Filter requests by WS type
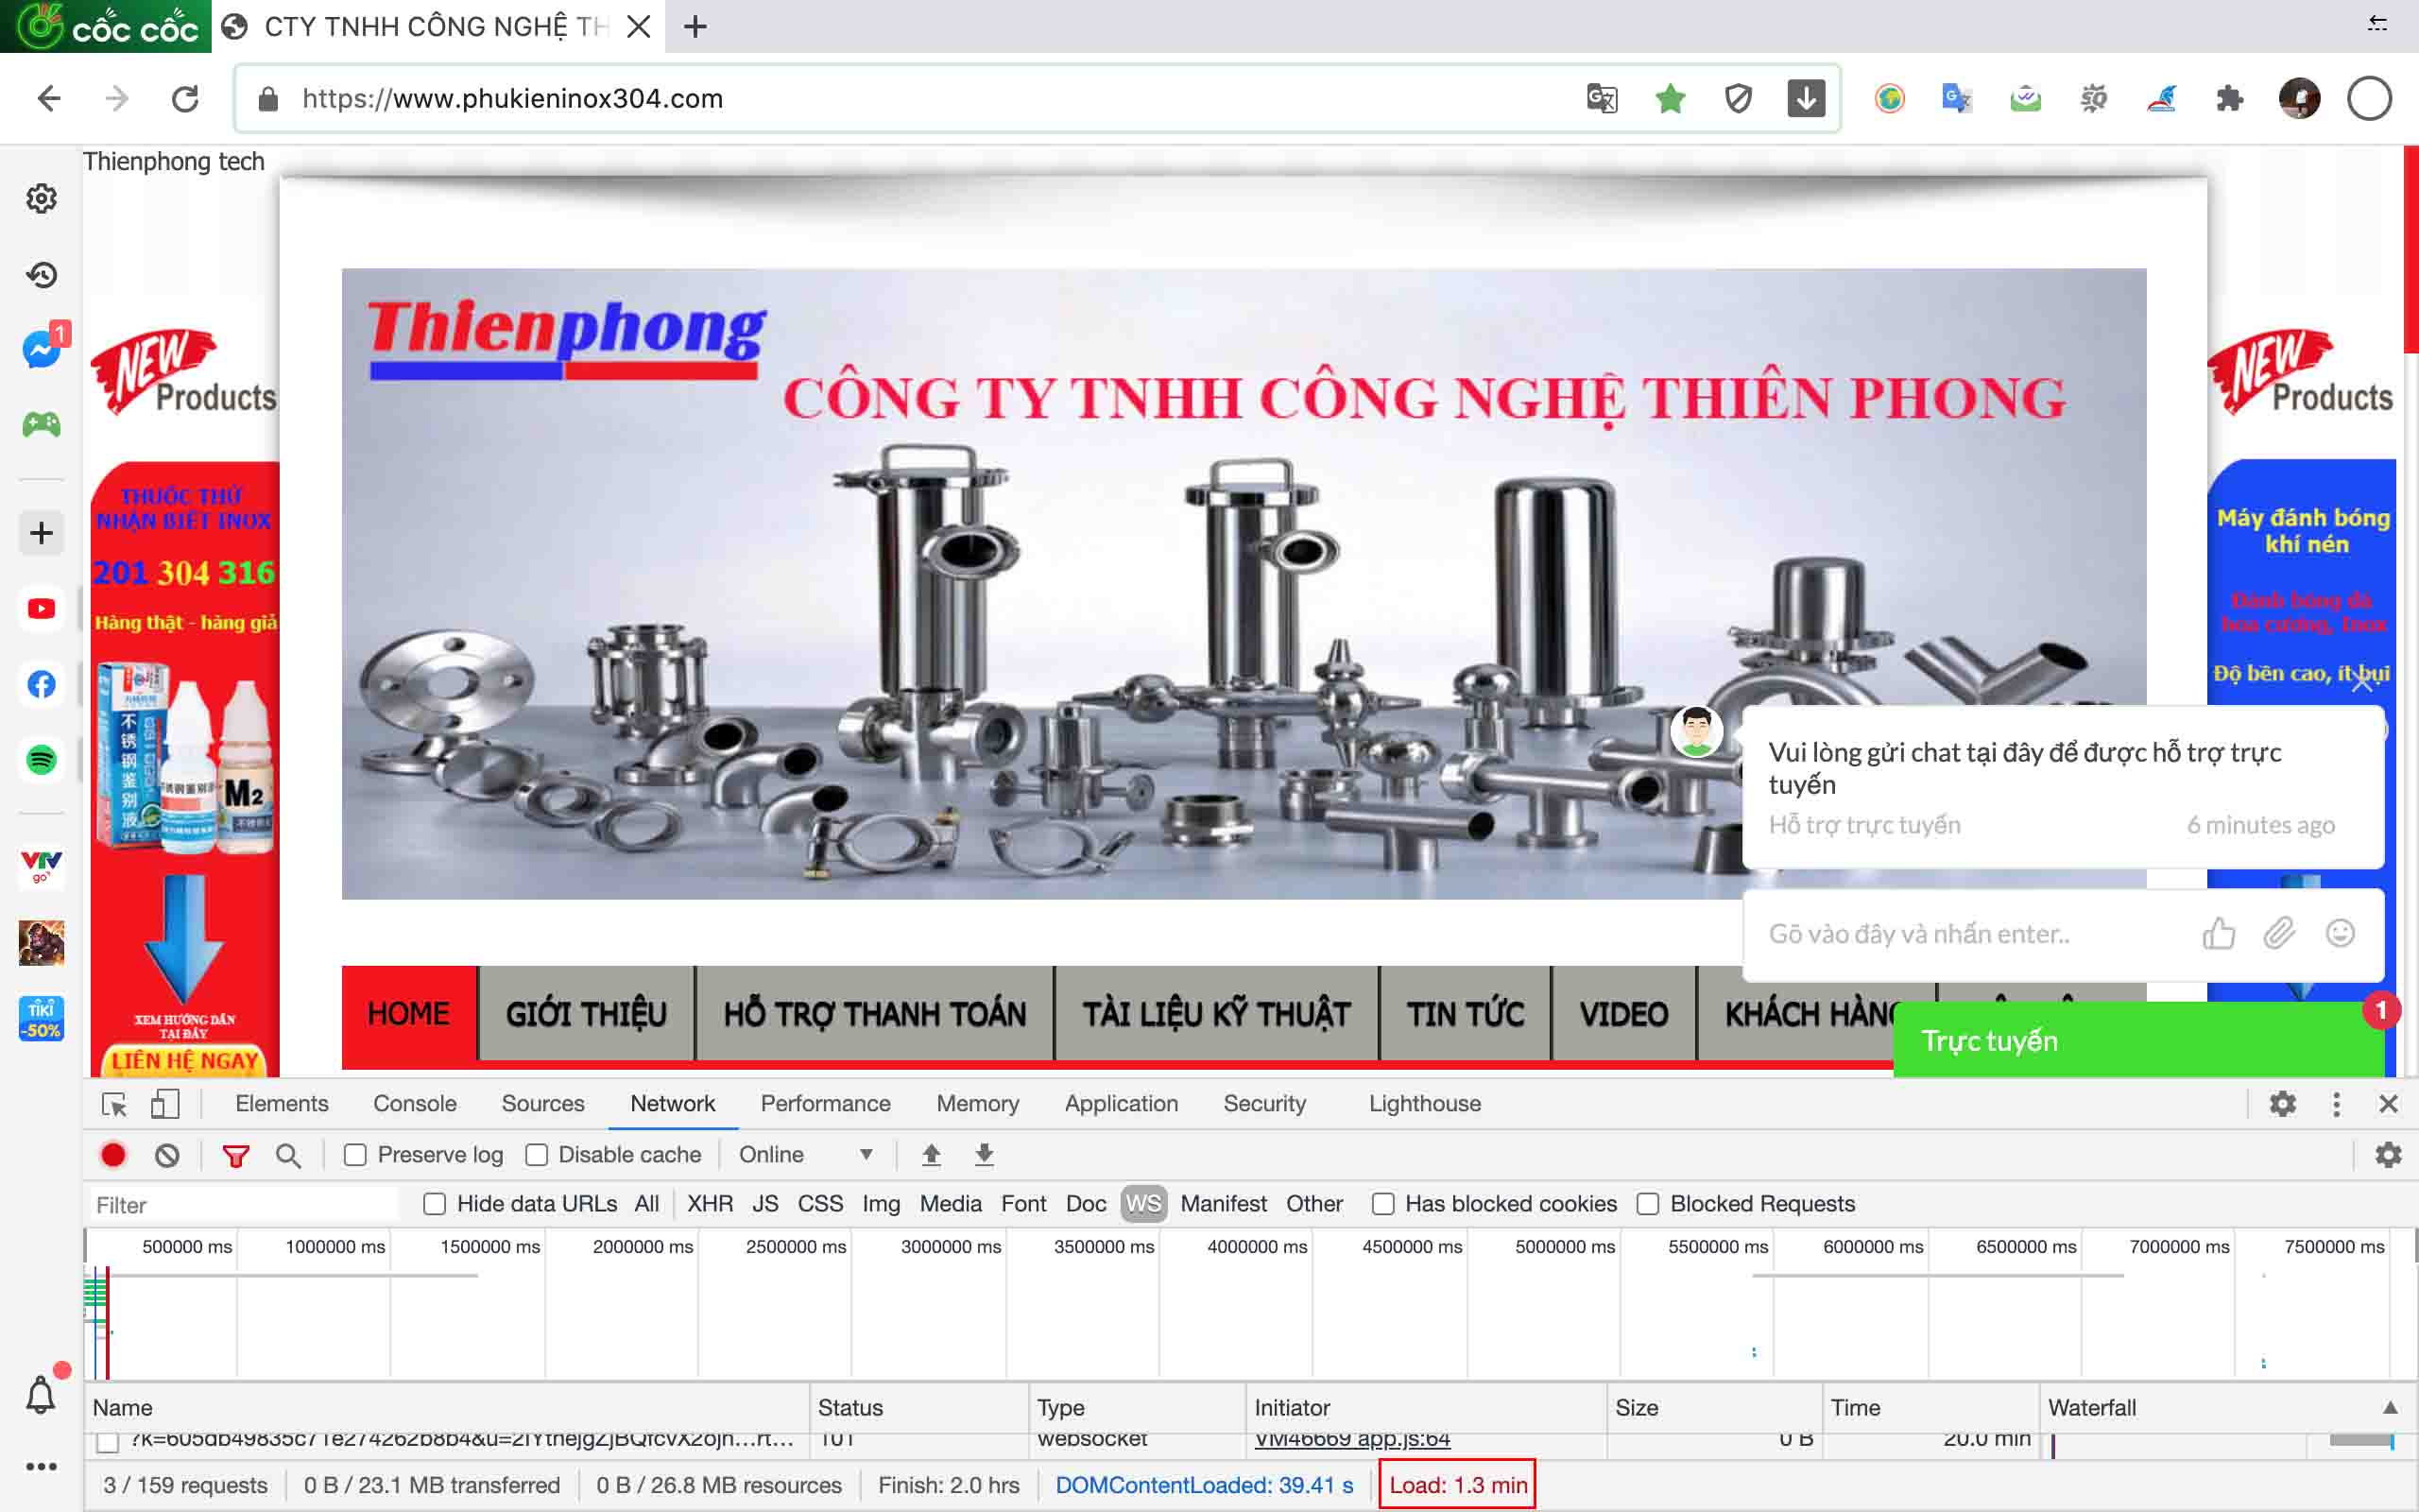Image resolution: width=2419 pixels, height=1512 pixels. coord(1143,1204)
